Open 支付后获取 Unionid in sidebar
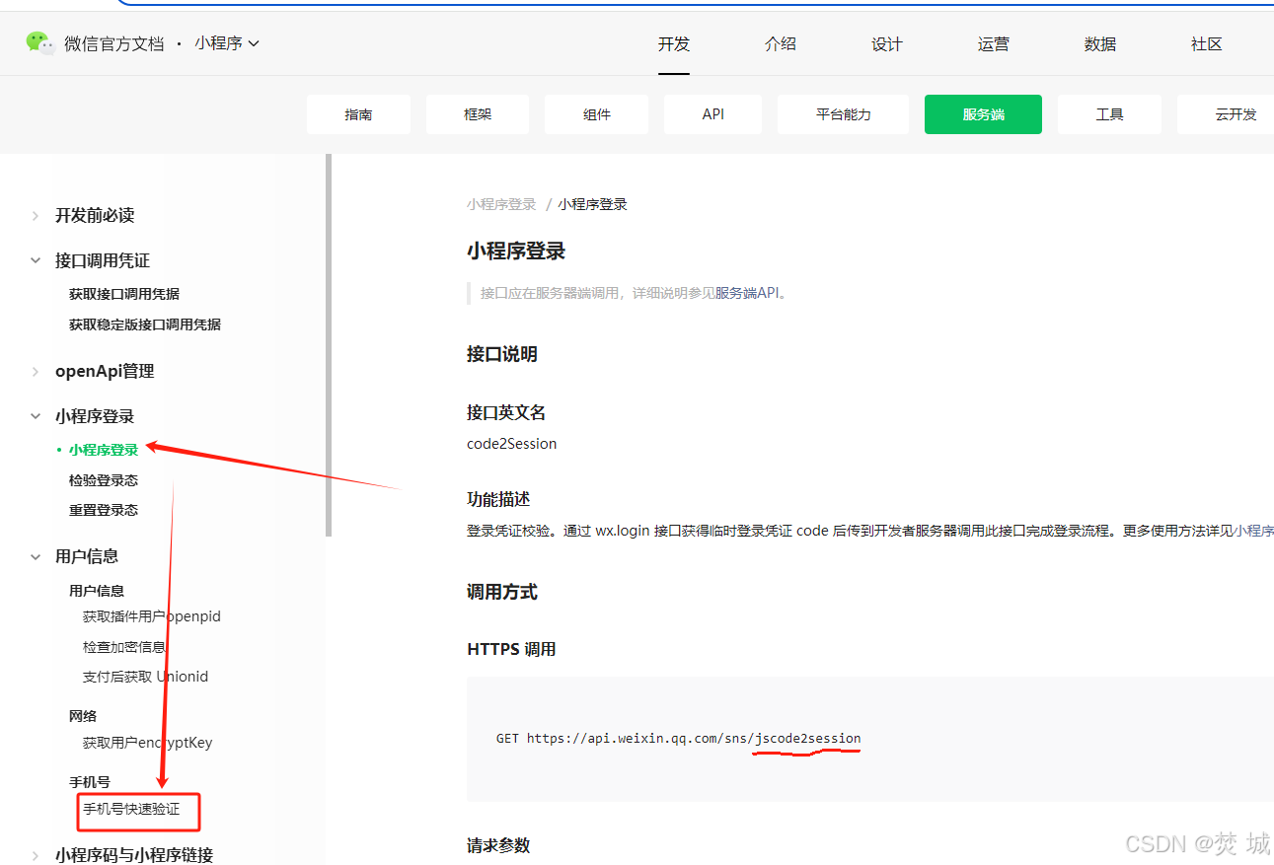The image size is (1274, 865). coord(146,677)
